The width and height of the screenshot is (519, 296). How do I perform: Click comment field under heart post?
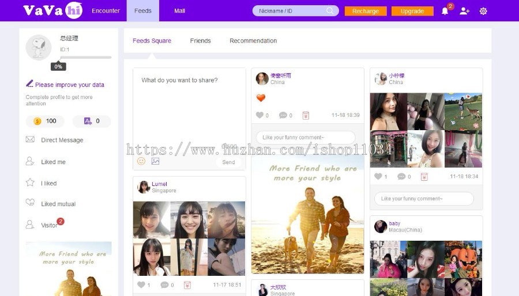click(x=306, y=137)
